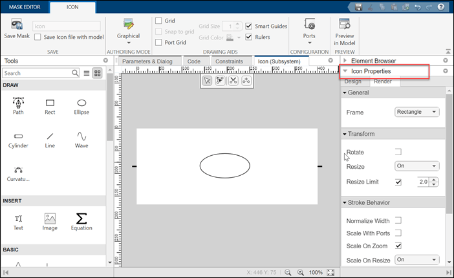This screenshot has width=454, height=278.
Task: Switch to the Design tab
Action: pyautogui.click(x=352, y=81)
